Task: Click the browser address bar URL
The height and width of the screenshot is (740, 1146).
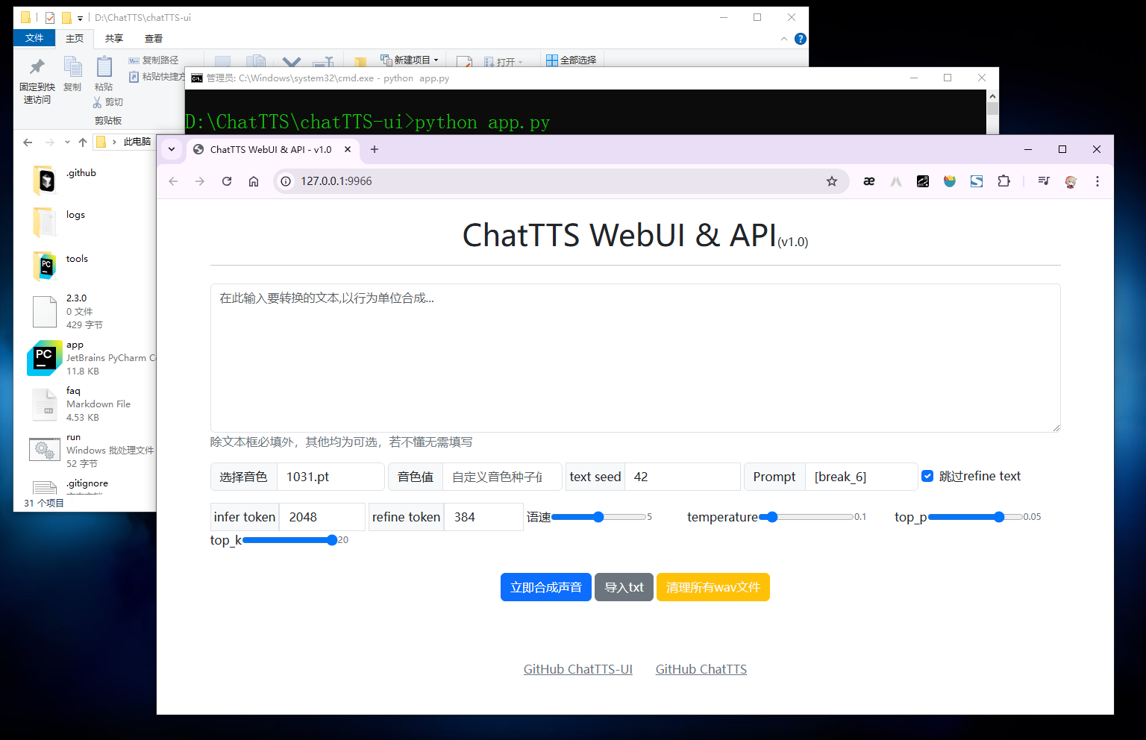Action: (x=336, y=181)
